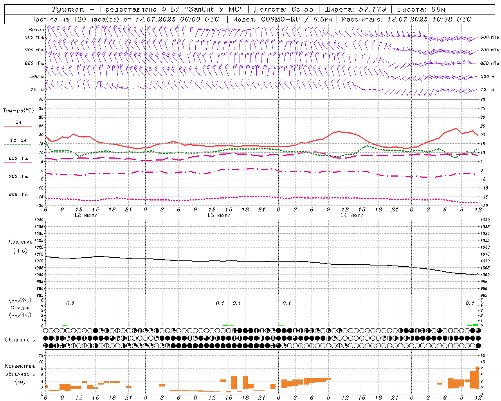Image resolution: width=501 pixels, height=401 pixels.
Task: Select the 'Долгота: 65.55' header field
Action: pos(284,9)
